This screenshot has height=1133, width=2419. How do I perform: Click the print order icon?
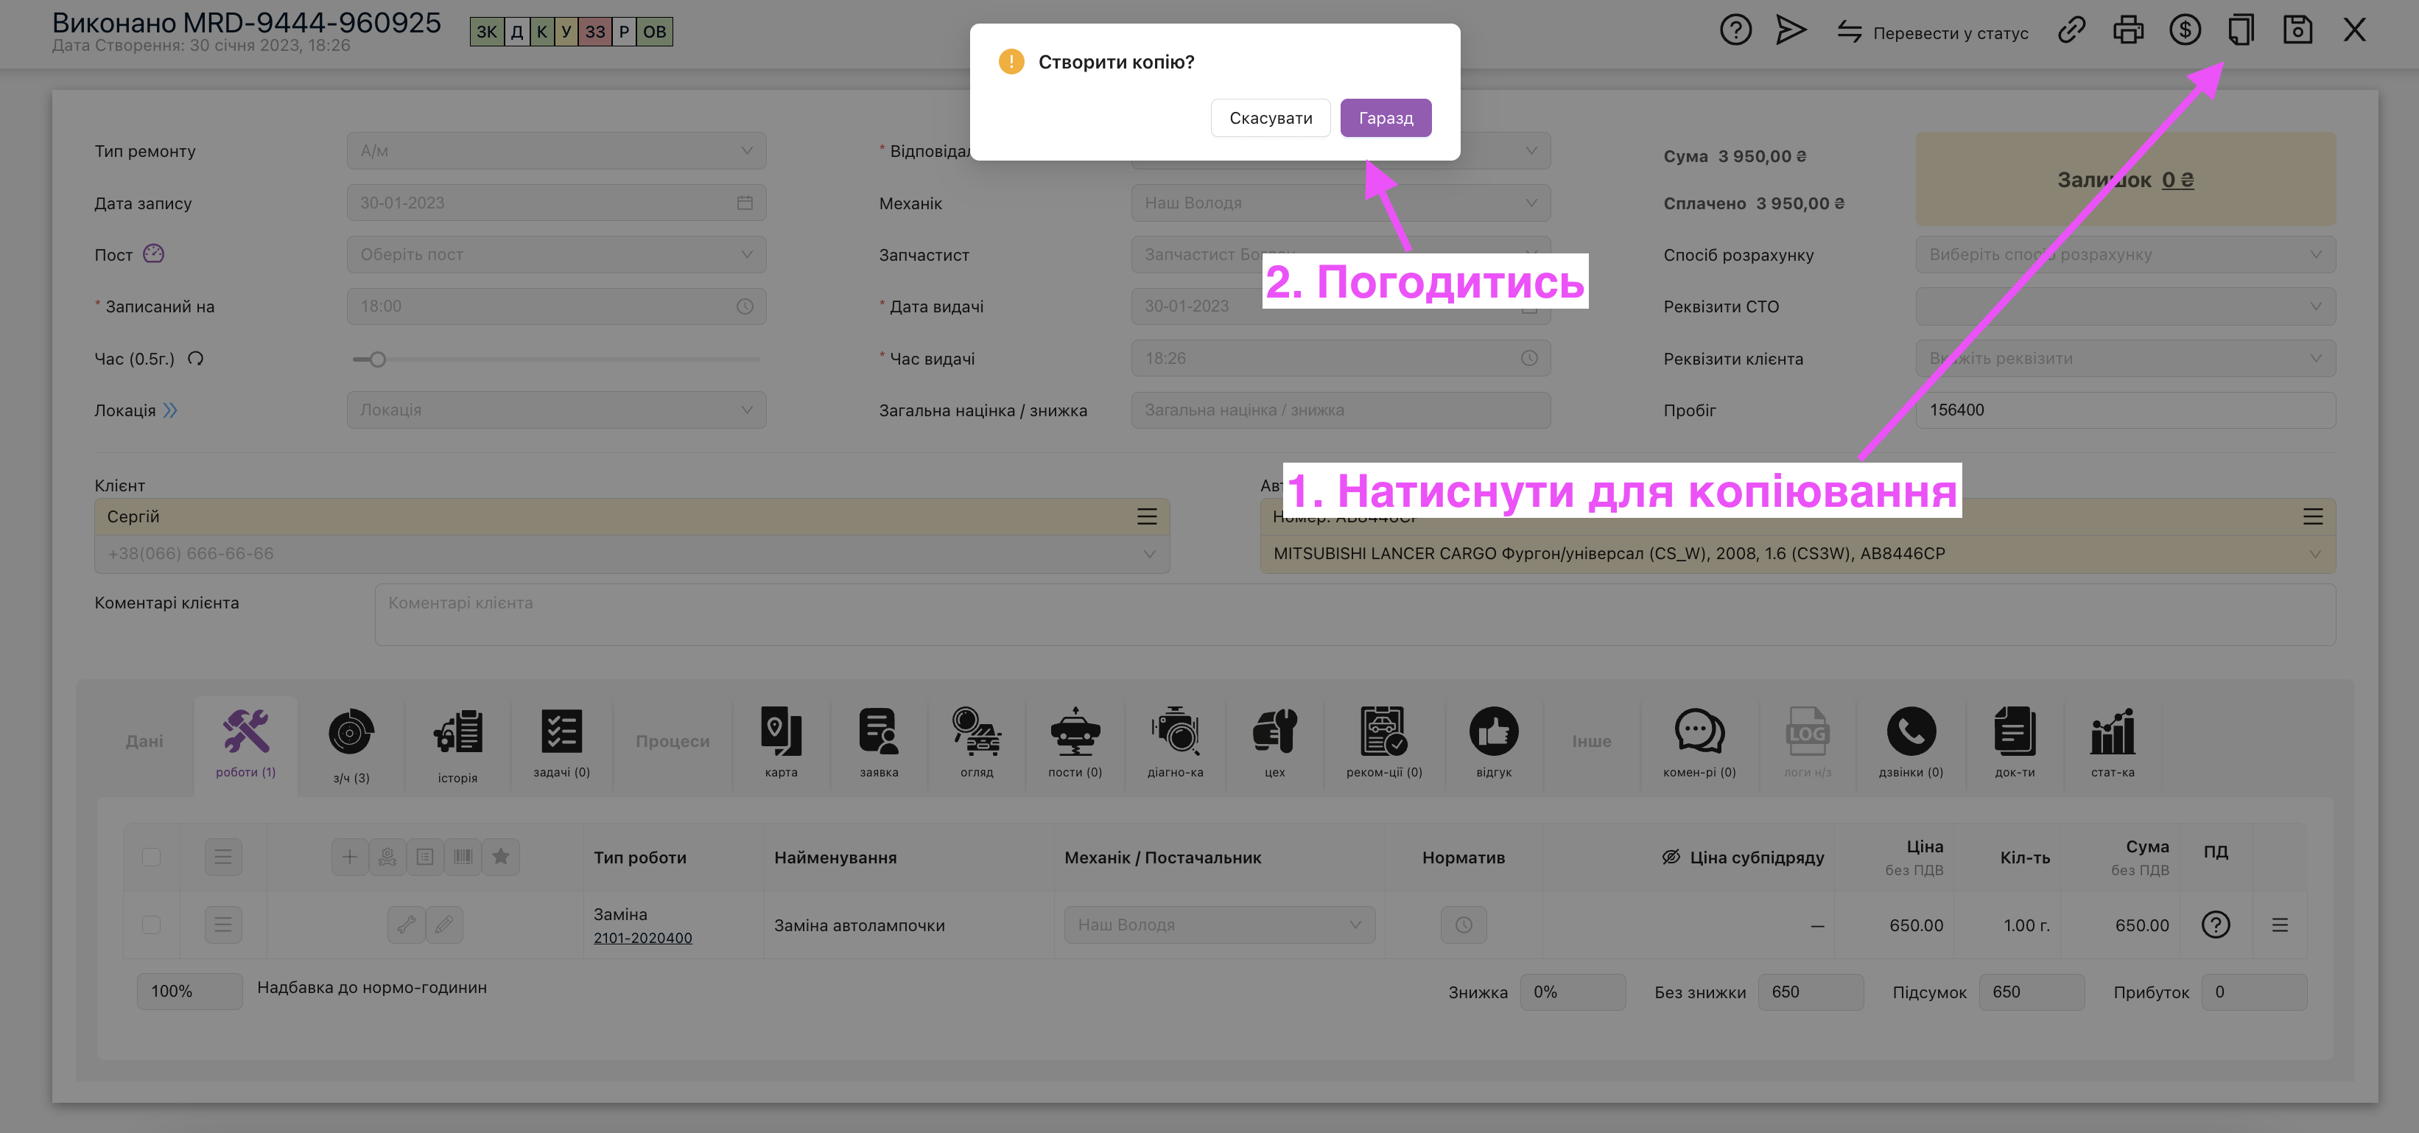[2128, 30]
